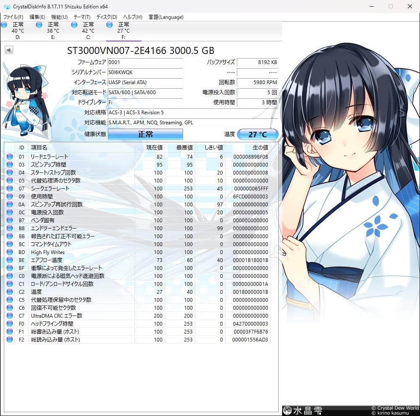
Task: Click the back arrow to return to drive overview
Action: (8, 50)
